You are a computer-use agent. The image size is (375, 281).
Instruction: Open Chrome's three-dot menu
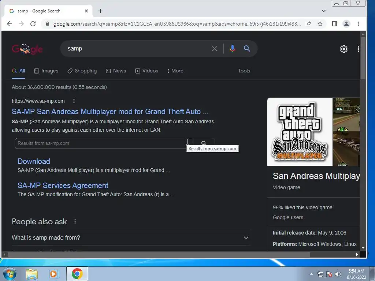click(358, 24)
